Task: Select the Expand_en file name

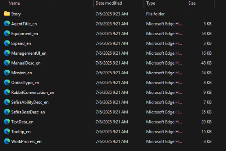Action: pyautogui.click(x=21, y=43)
